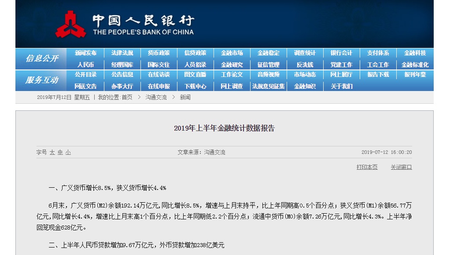
Task: Open 沟通交流 in the breadcrumb
Action: [x=156, y=98]
